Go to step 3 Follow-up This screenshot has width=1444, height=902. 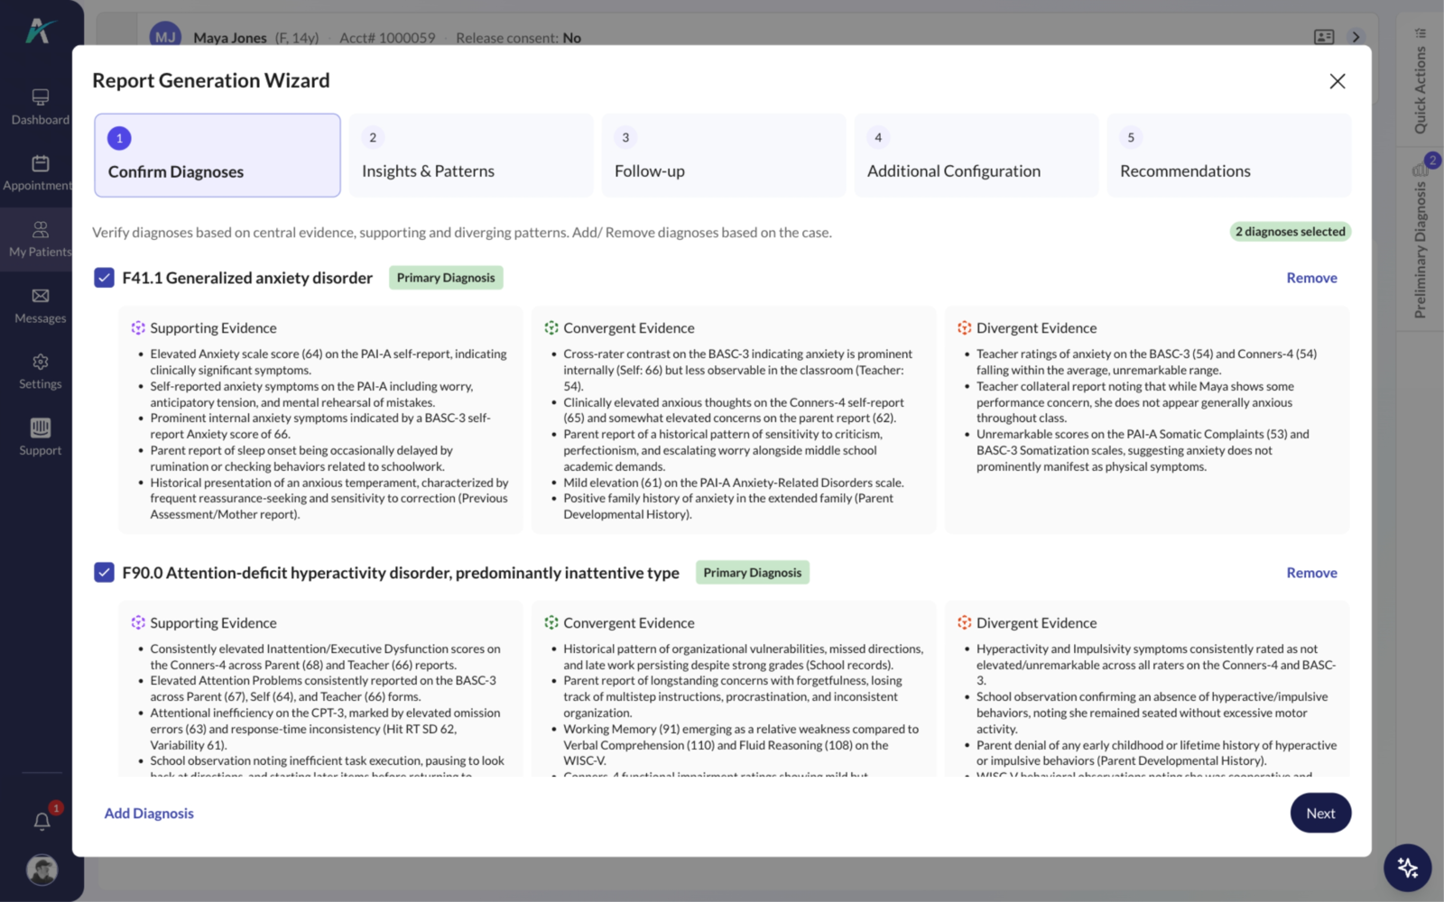click(724, 155)
